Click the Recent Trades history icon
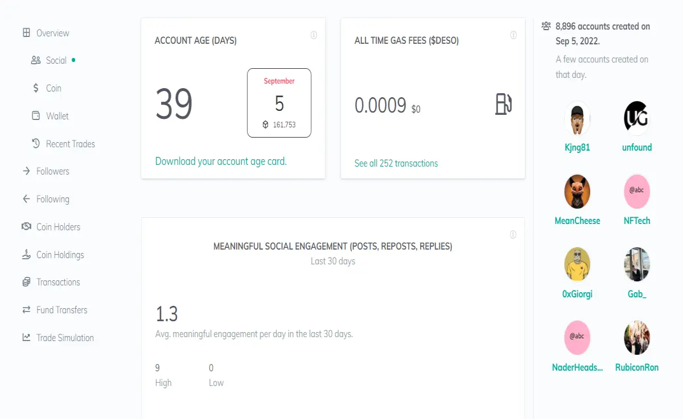This screenshot has width=683, height=419. [x=36, y=144]
